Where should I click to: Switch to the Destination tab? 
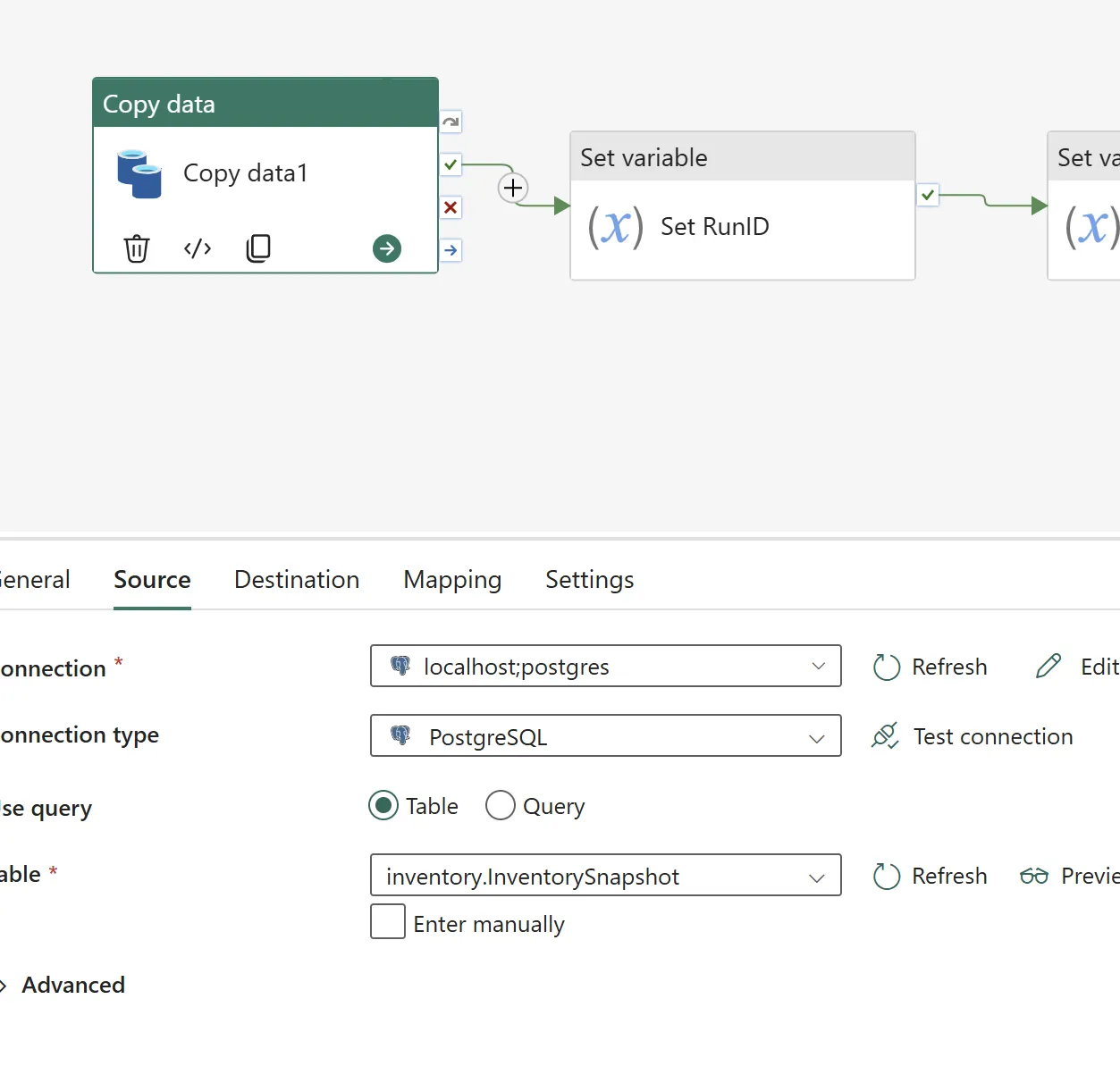coord(297,580)
